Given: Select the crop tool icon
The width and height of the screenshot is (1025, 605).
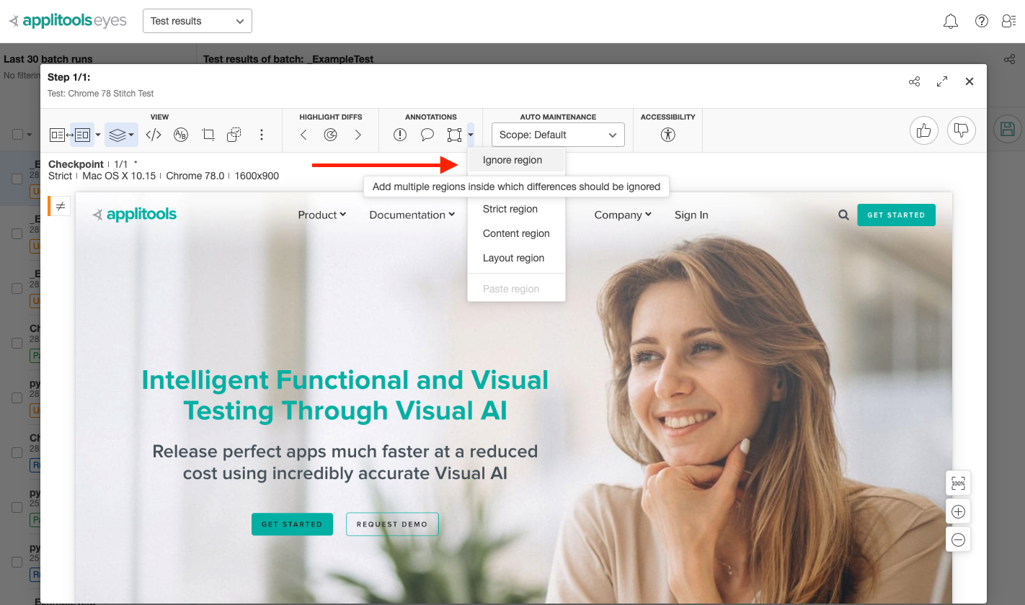Looking at the screenshot, I should coord(208,135).
